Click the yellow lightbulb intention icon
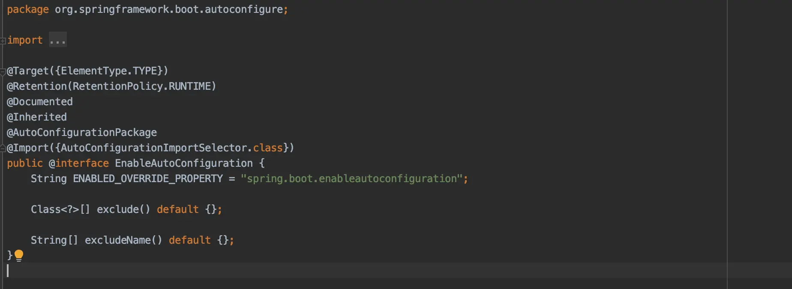 [x=19, y=256]
